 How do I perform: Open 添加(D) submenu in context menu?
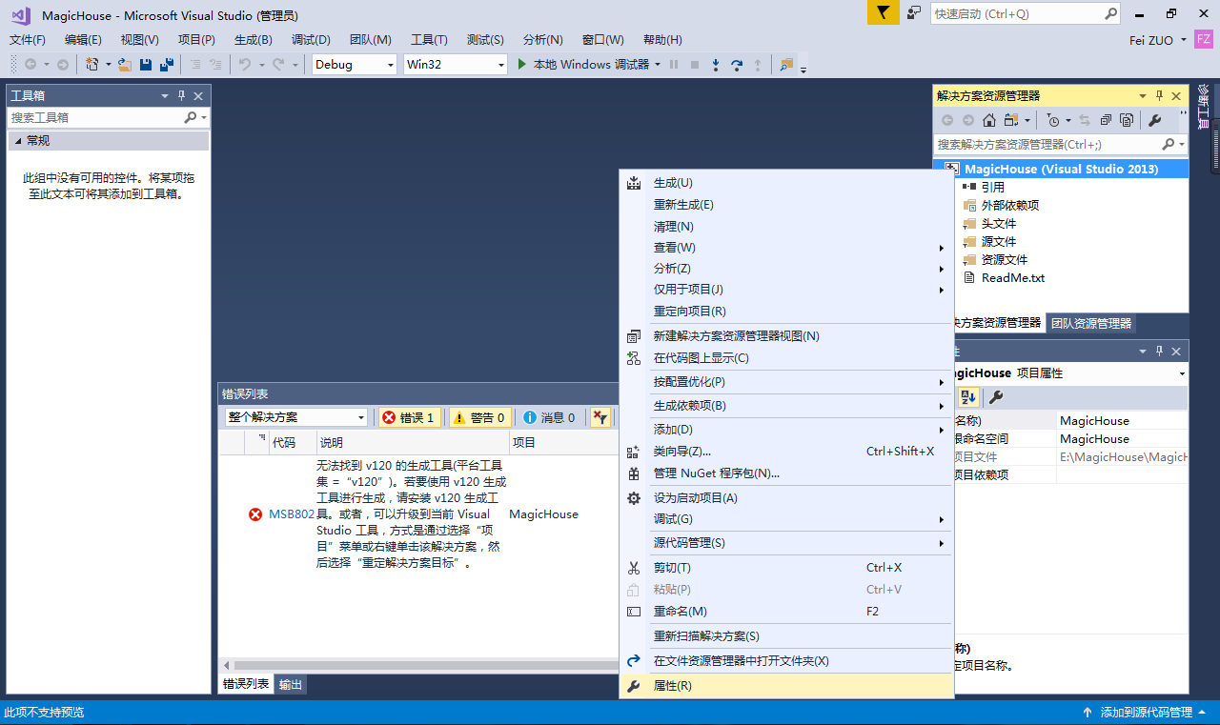pos(786,430)
